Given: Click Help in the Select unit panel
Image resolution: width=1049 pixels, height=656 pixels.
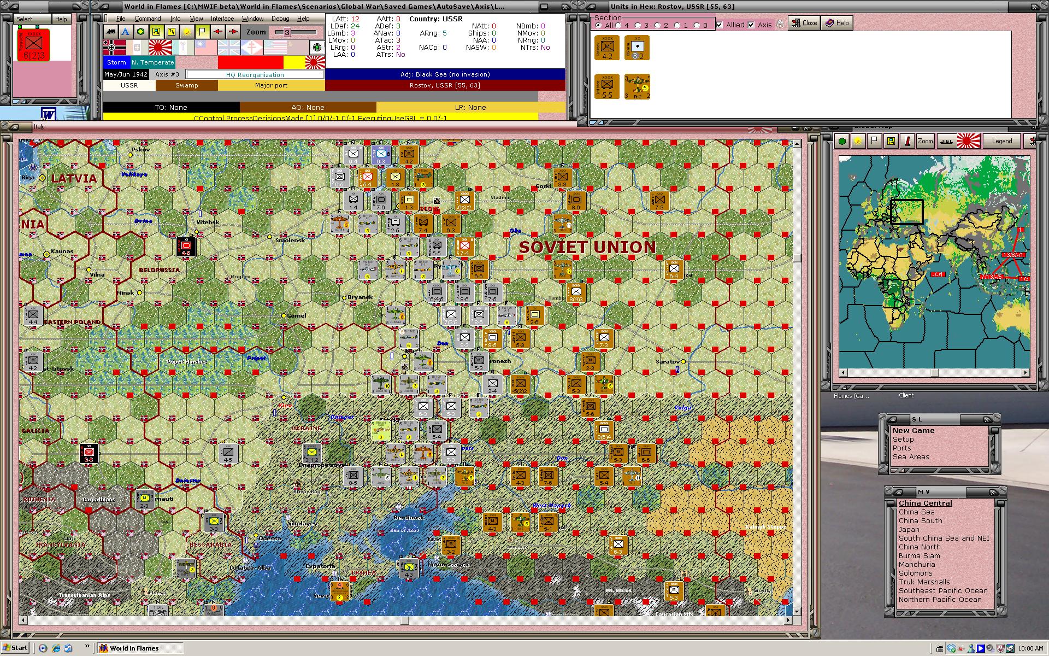Looking at the screenshot, I should point(61,19).
